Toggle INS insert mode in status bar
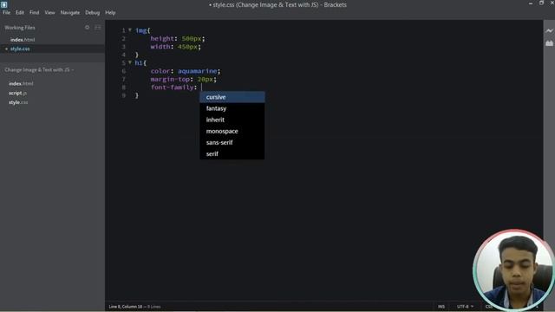555x312 pixels. click(441, 306)
